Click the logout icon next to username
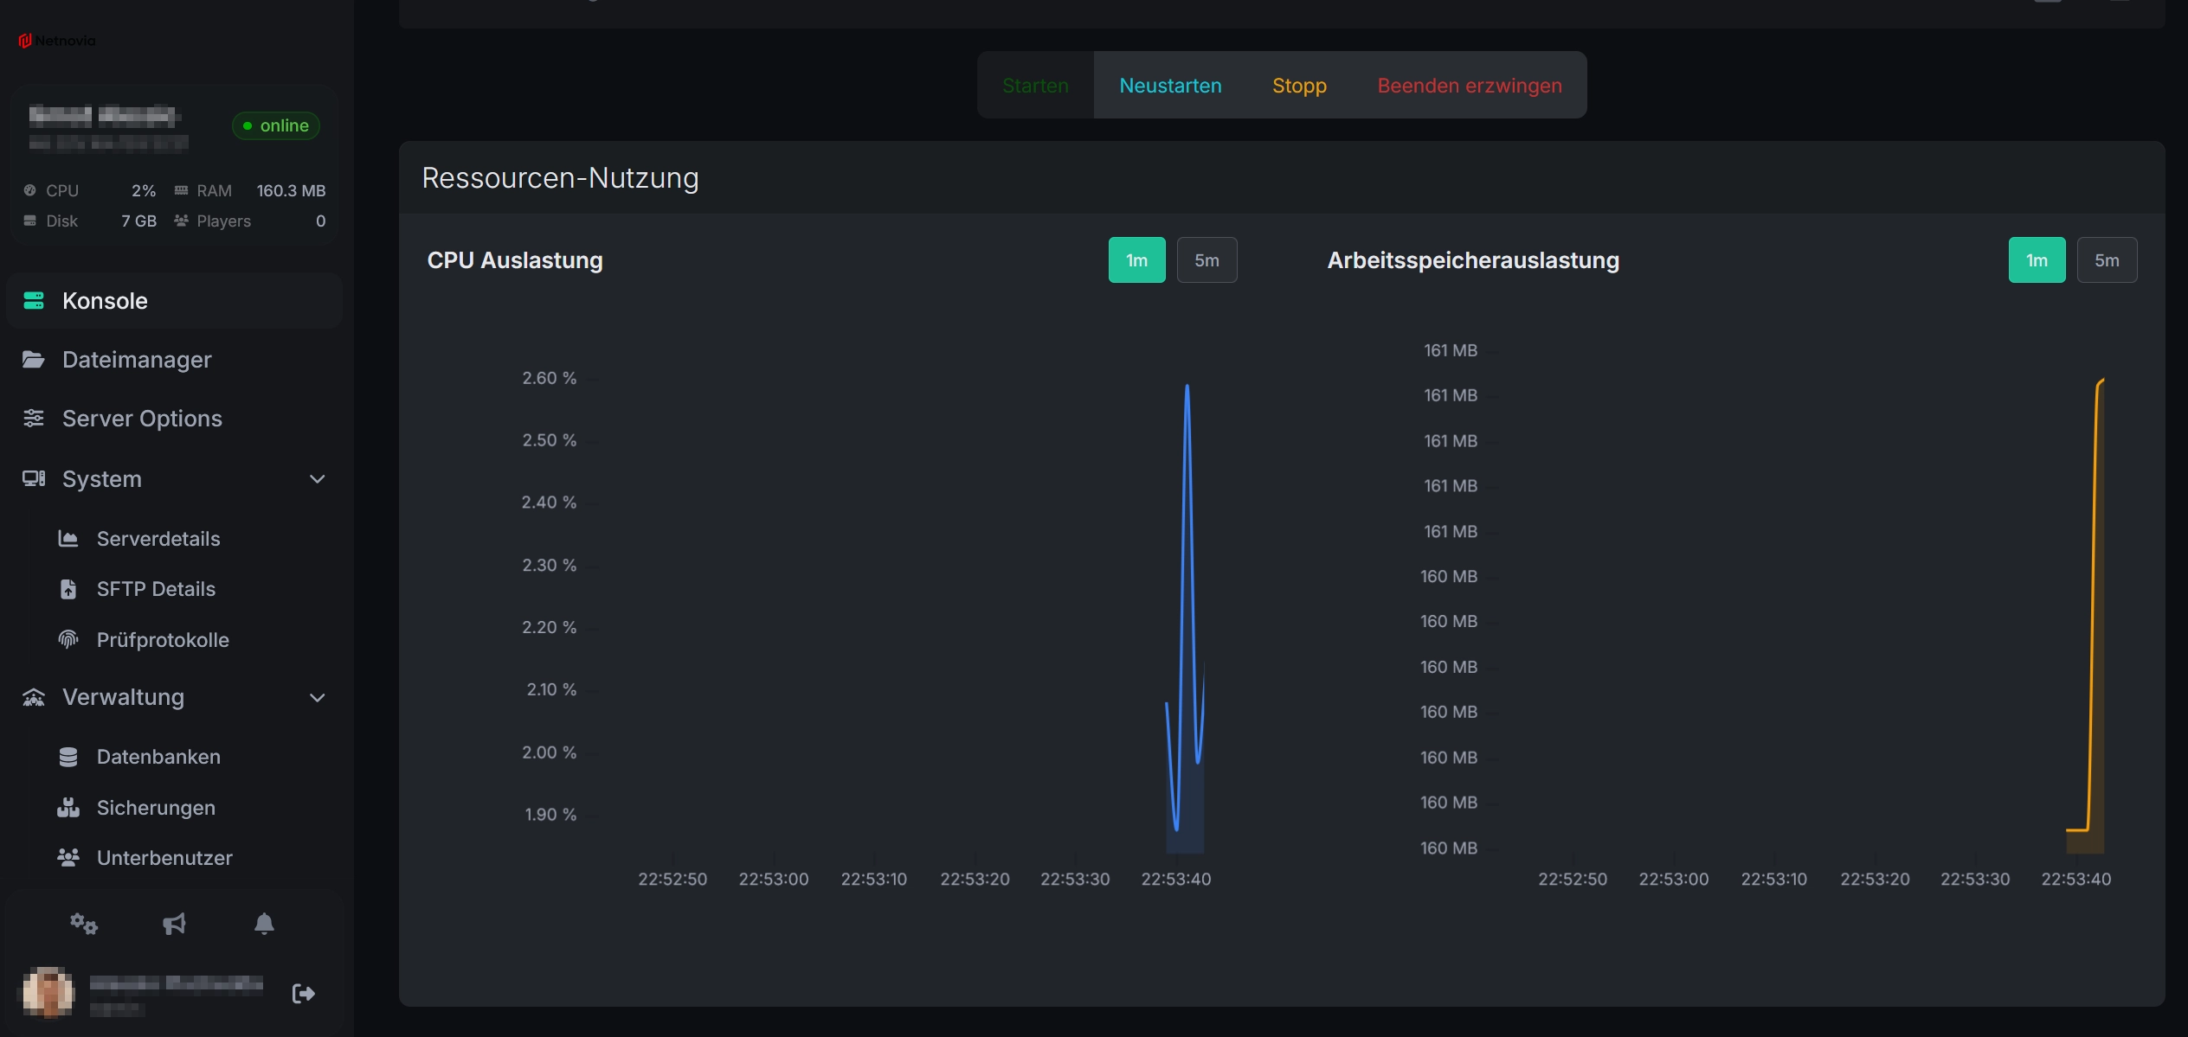Image resolution: width=2188 pixels, height=1037 pixels. (303, 993)
